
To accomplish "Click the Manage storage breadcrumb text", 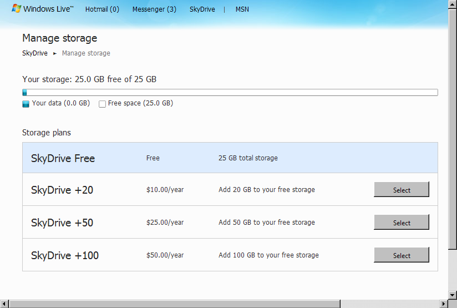I will (x=86, y=53).
